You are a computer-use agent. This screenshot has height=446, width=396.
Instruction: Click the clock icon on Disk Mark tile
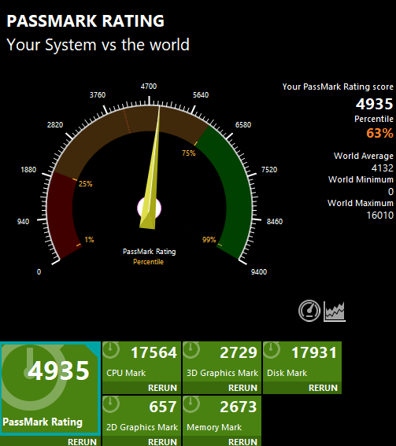272,350
